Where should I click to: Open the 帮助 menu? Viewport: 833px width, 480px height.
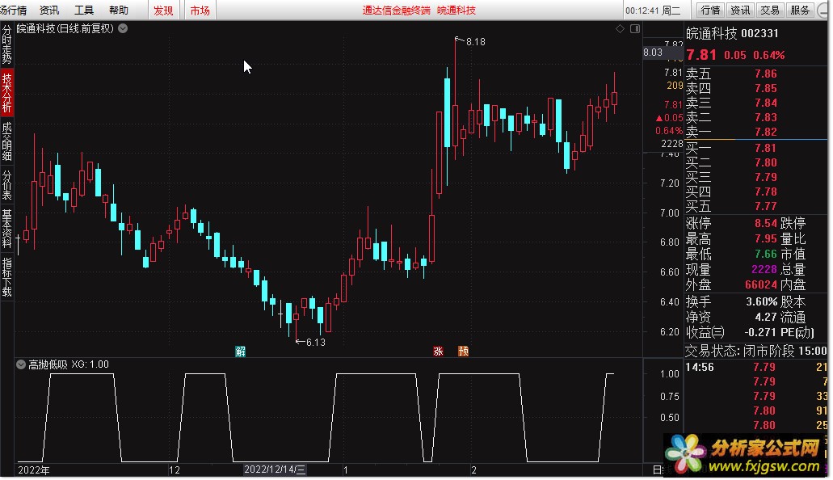119,10
